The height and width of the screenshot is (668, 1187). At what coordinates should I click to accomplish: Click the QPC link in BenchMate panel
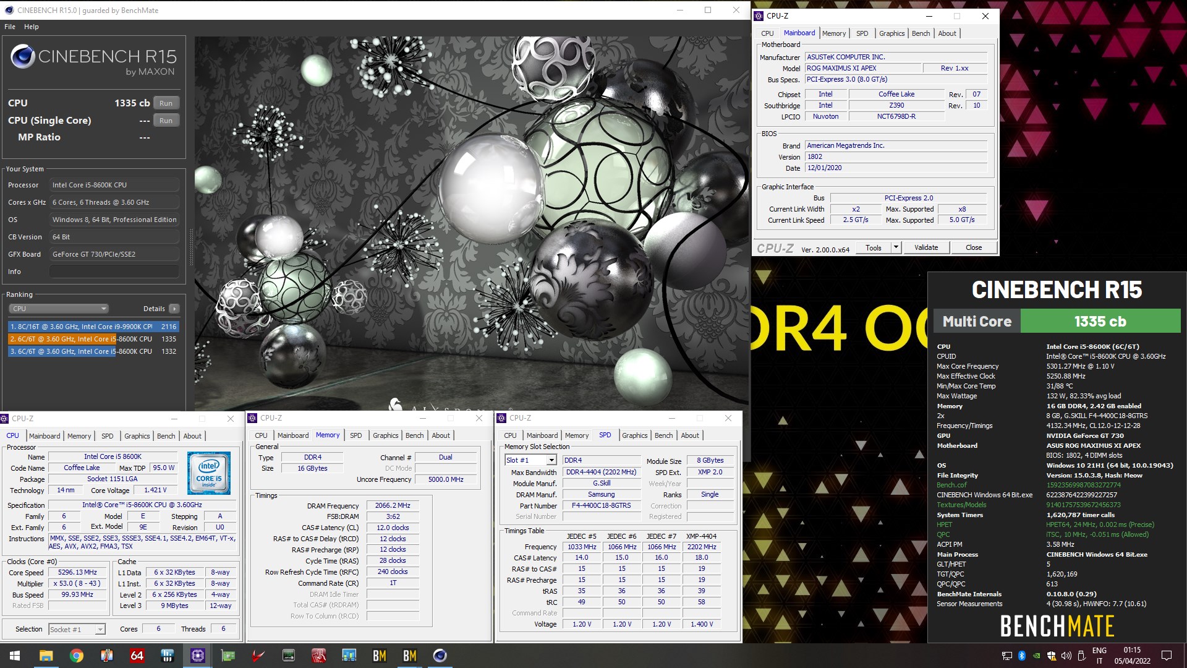[943, 534]
